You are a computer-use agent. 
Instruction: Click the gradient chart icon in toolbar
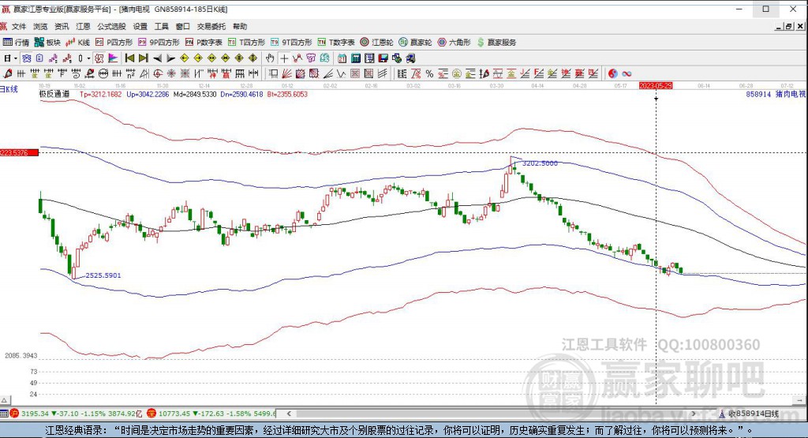pos(113,58)
